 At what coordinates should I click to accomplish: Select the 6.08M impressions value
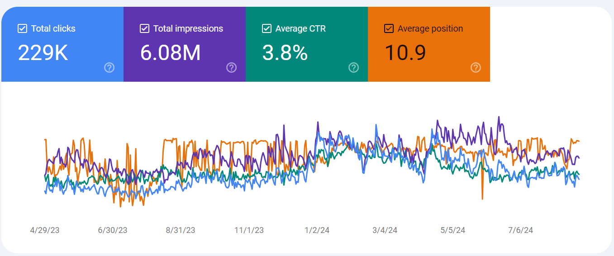171,53
